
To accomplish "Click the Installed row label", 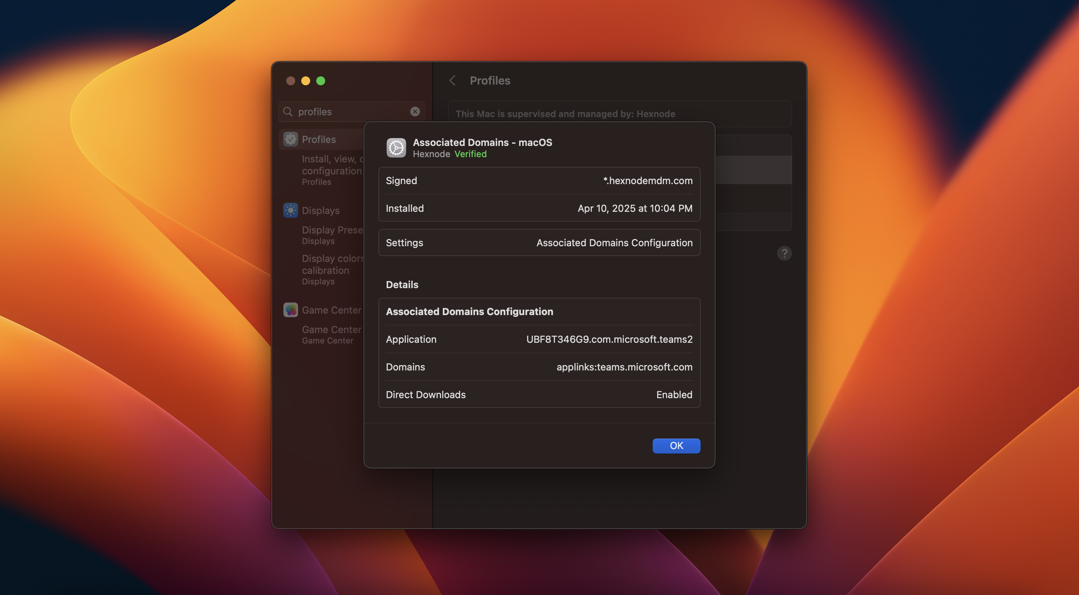I will click(405, 208).
